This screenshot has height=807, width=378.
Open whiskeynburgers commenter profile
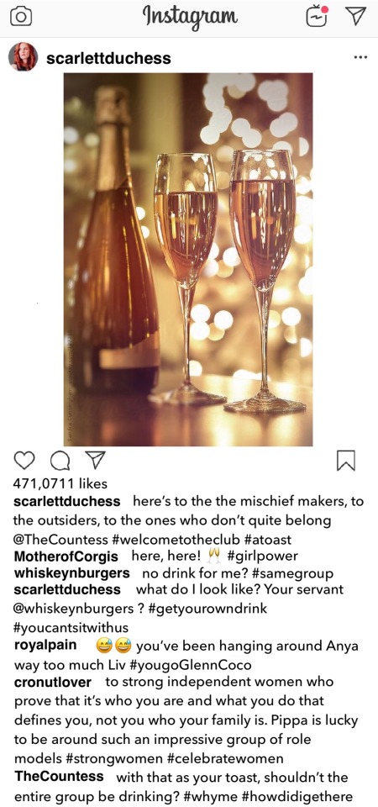click(x=71, y=572)
